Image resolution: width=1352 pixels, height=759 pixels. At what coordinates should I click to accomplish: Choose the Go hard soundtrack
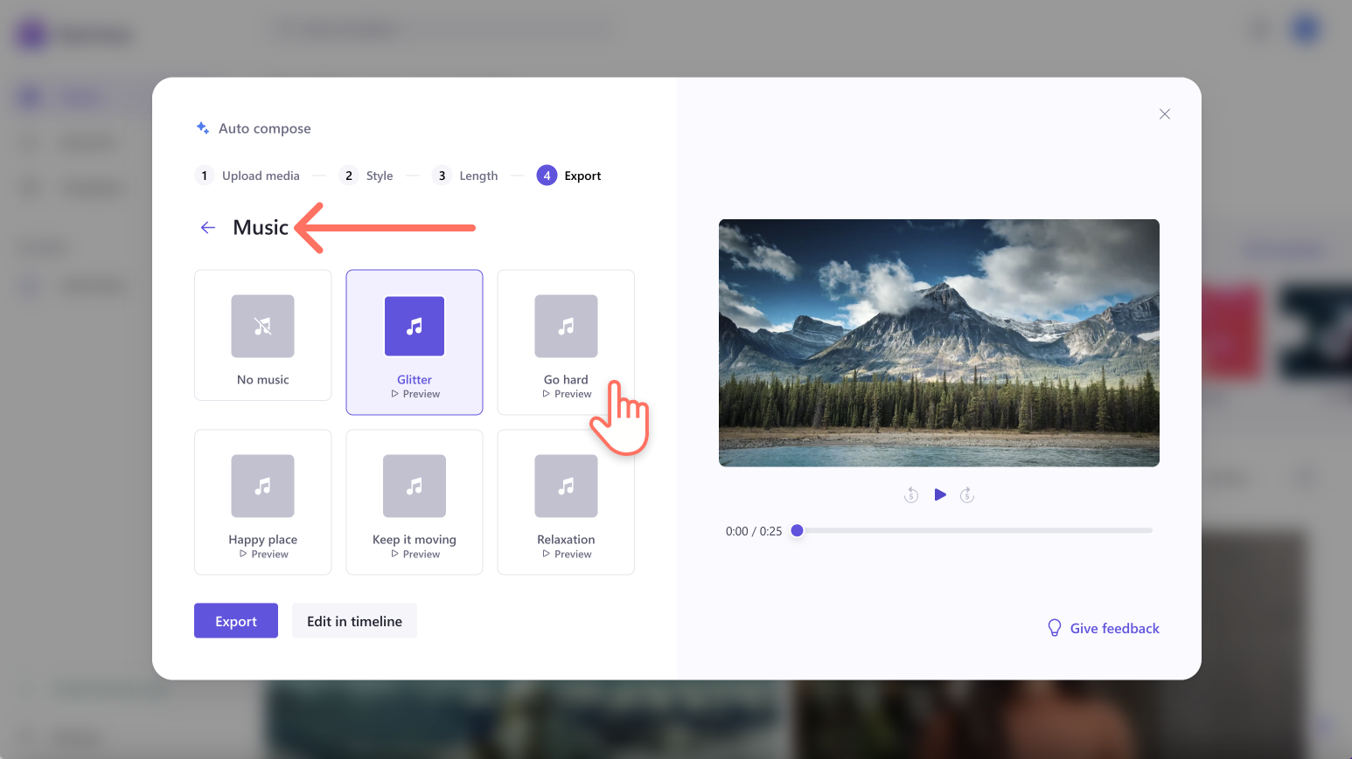pos(566,342)
